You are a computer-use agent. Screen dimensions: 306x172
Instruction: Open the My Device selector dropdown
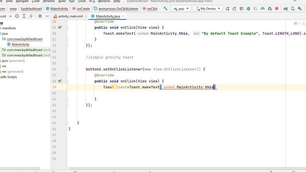click(208, 9)
